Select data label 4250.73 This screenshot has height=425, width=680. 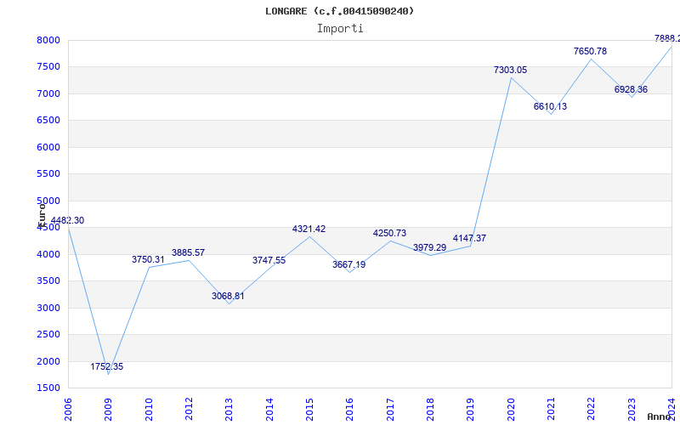(x=389, y=233)
